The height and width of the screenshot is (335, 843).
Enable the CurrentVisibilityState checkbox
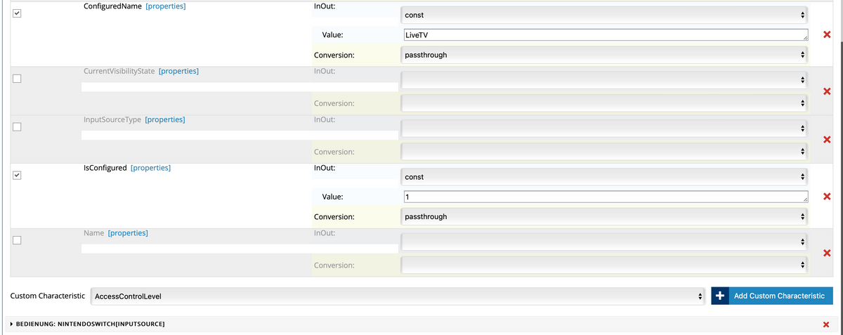[18, 78]
